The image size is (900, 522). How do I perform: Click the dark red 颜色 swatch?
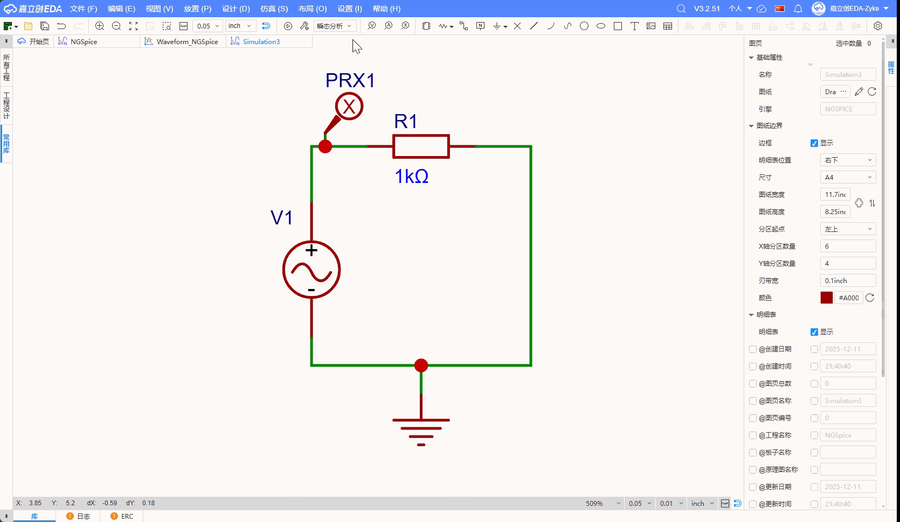pos(826,298)
